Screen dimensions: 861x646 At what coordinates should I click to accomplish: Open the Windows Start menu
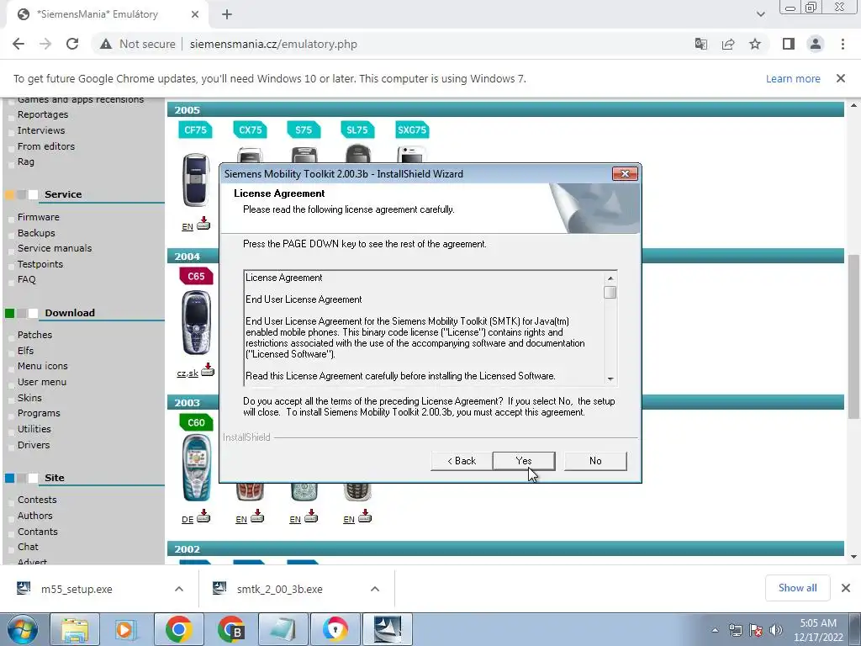pos(22,629)
